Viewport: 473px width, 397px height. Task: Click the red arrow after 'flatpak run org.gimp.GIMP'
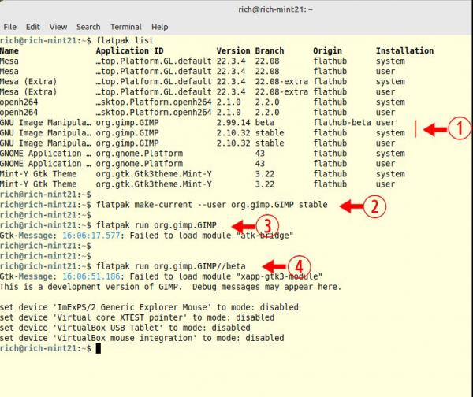click(x=244, y=226)
